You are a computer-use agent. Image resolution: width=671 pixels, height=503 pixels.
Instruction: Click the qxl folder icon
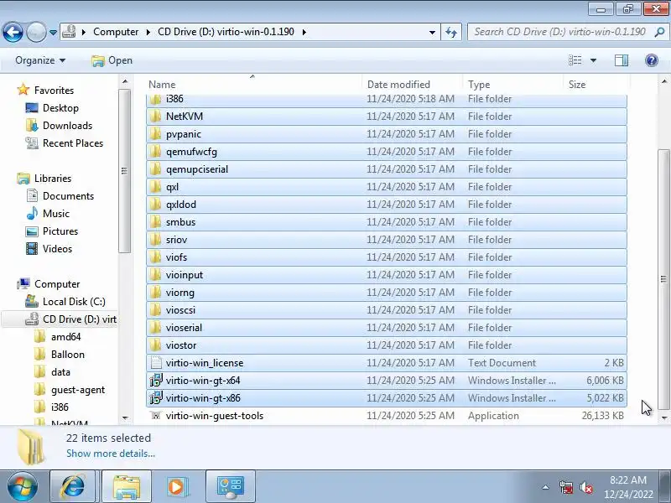tap(156, 186)
